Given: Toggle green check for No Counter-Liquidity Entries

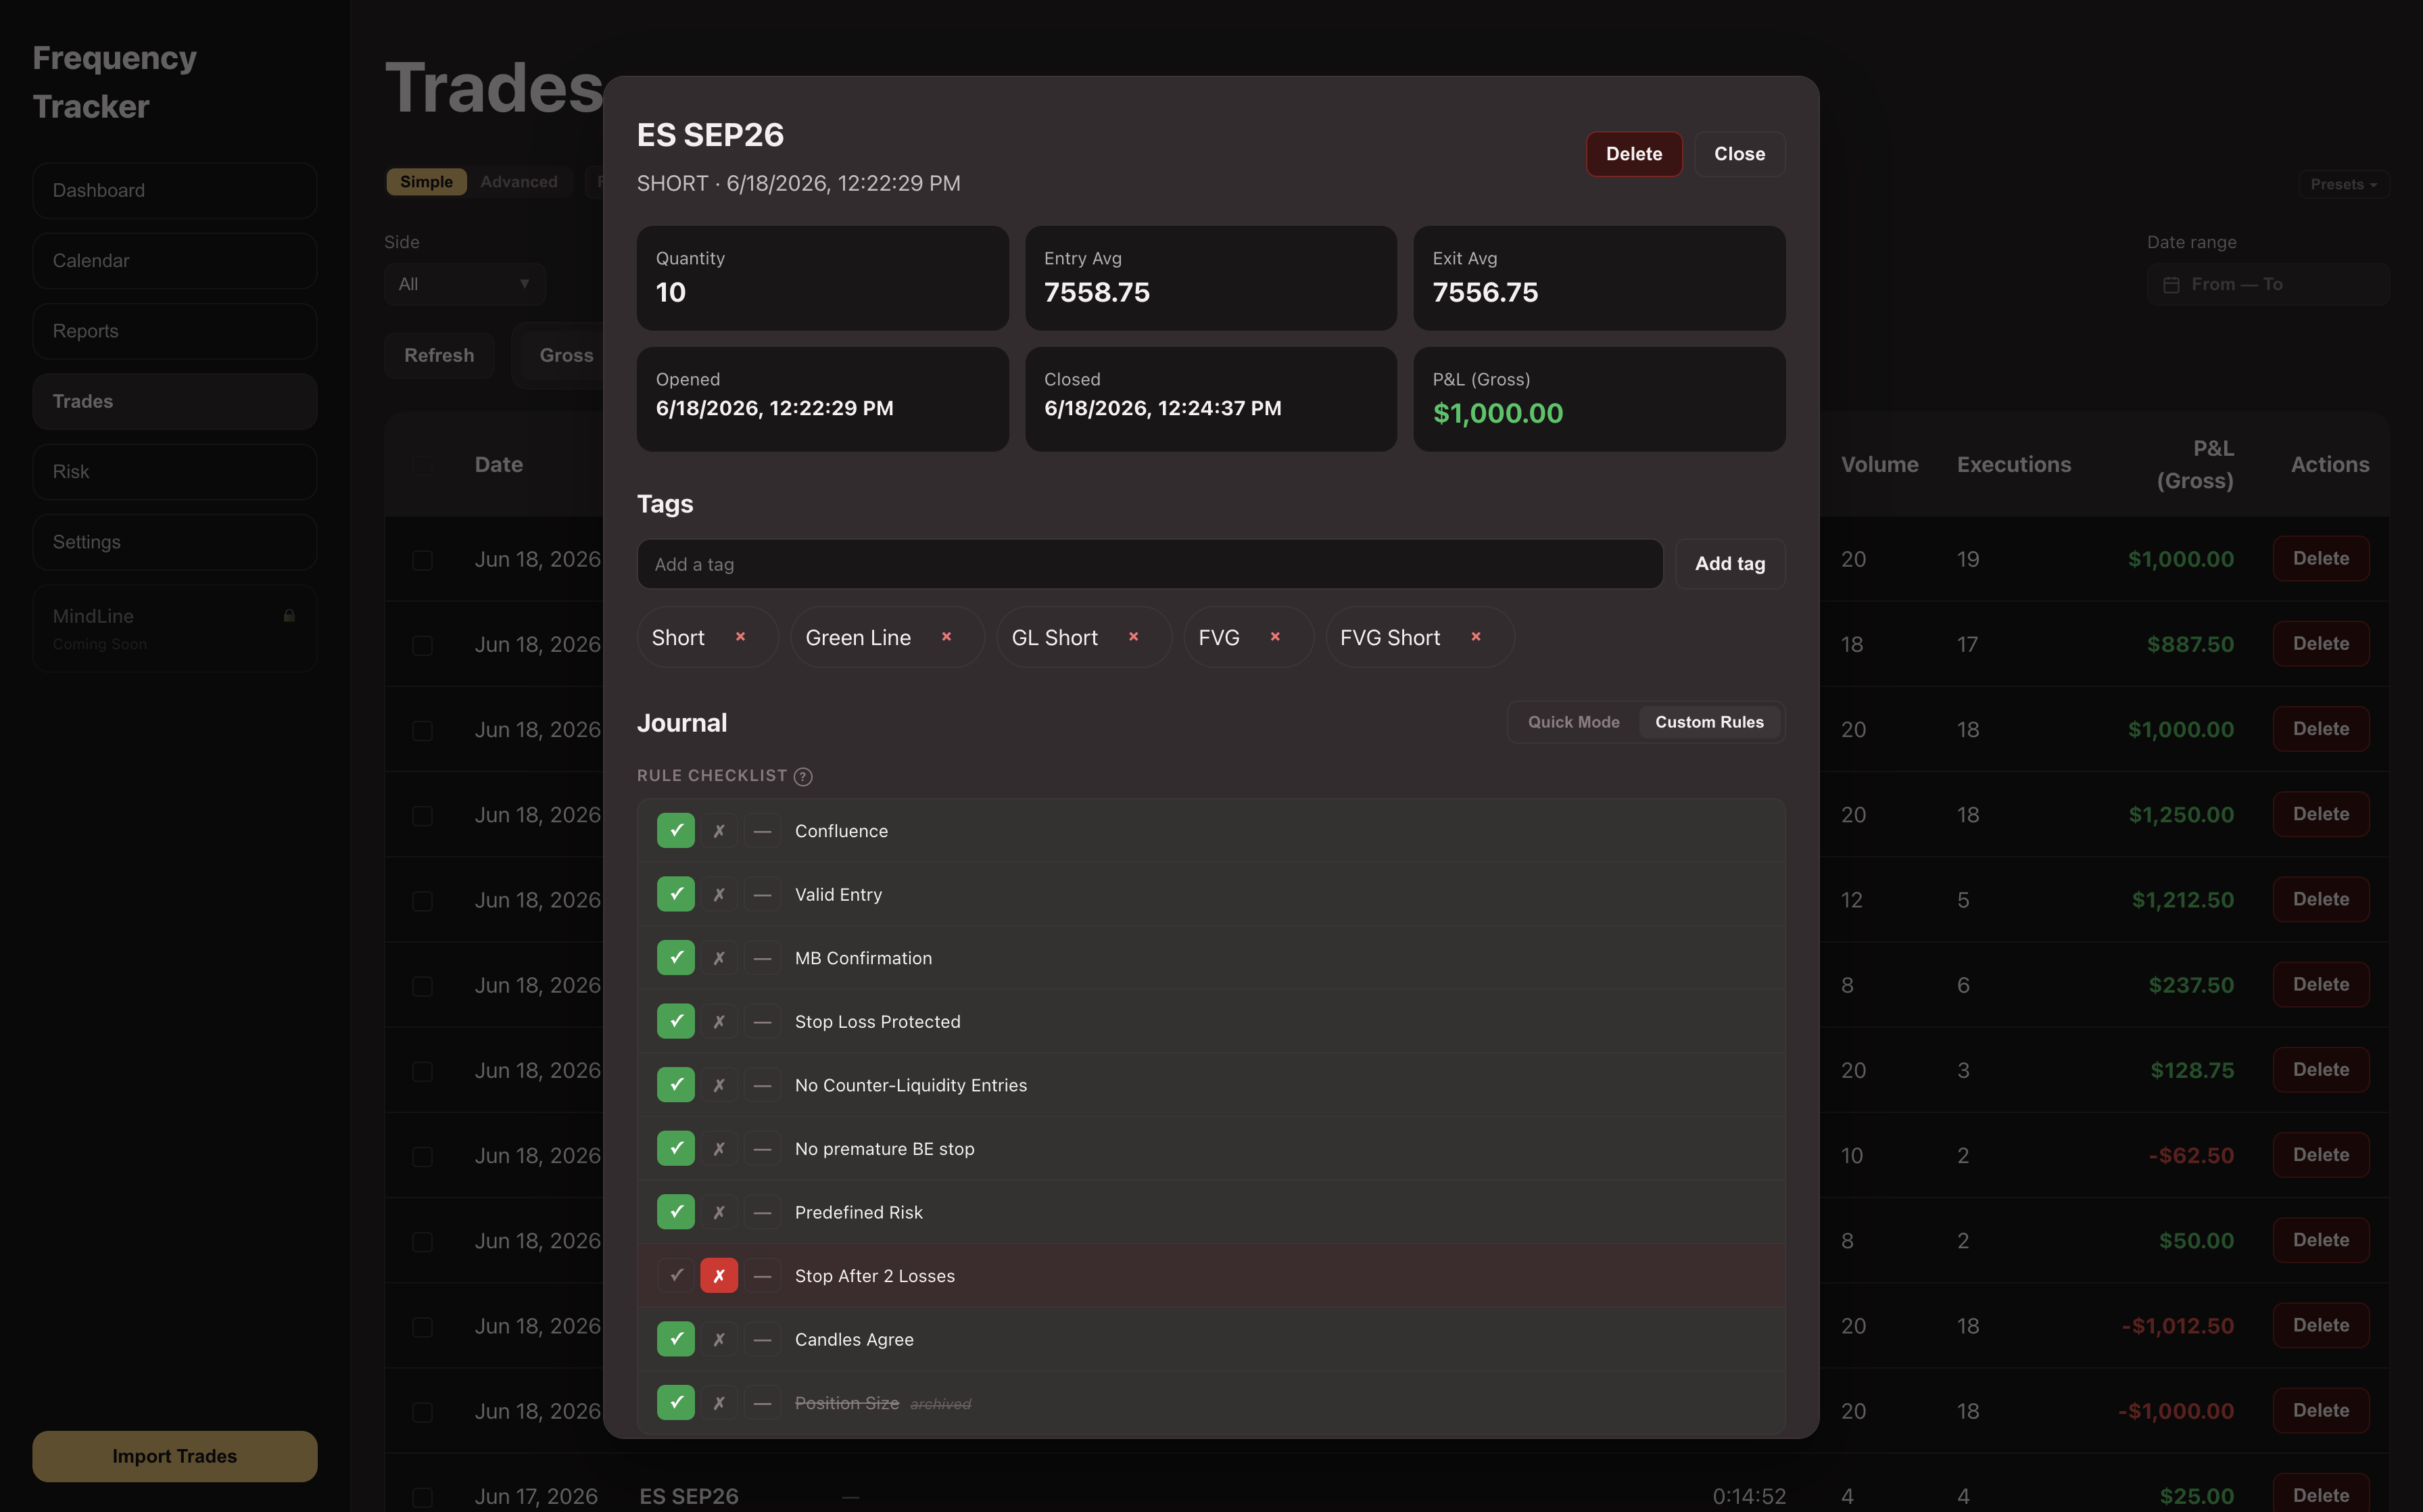Looking at the screenshot, I should [675, 1085].
